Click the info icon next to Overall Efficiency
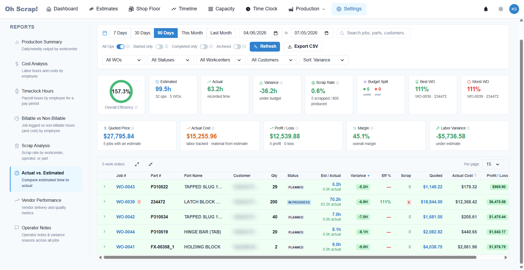The height and width of the screenshot is (270, 524). coord(136,107)
